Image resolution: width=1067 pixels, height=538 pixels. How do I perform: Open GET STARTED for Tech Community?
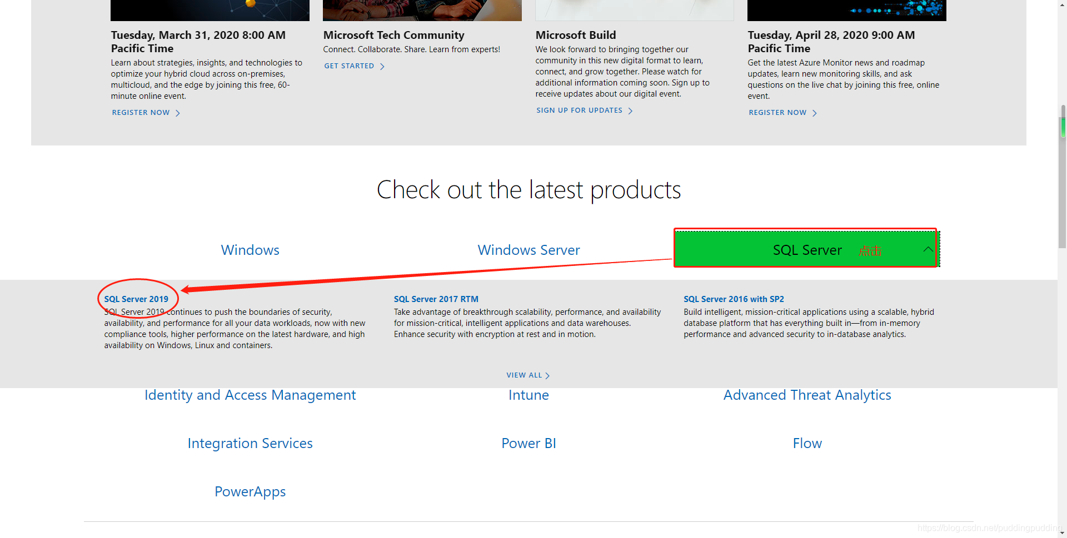(x=349, y=66)
